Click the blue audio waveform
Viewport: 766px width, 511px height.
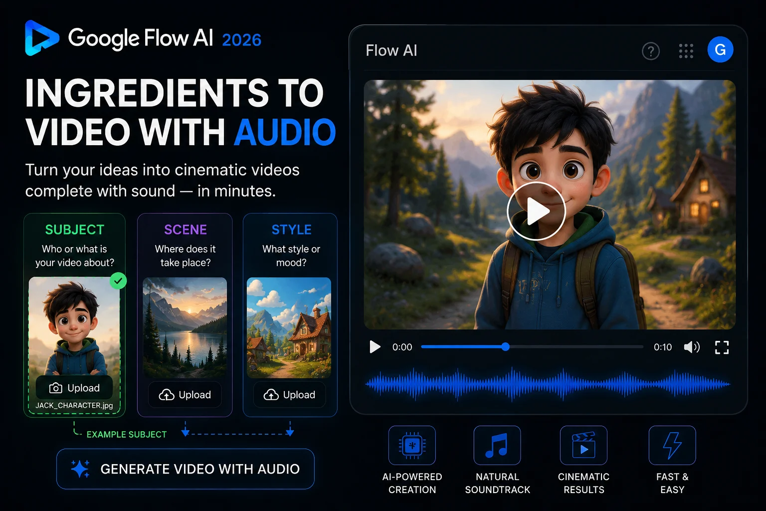[x=548, y=384]
